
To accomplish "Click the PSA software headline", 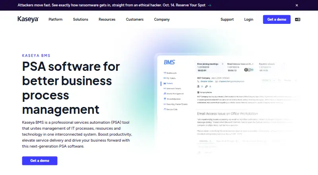I will point(71,88).
